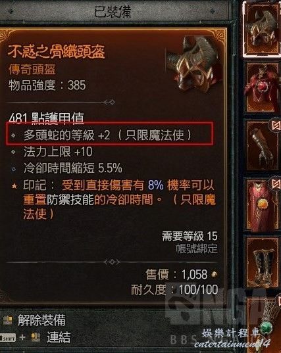Image resolution: width=281 pixels, height=353 pixels.
Task: Click the 連結 link option
Action: click(x=59, y=337)
